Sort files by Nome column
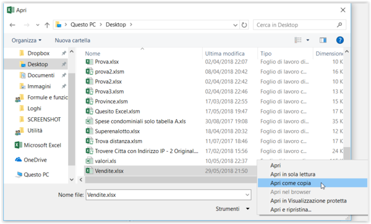Viewport: 371px width, 224px height. tap(93, 54)
